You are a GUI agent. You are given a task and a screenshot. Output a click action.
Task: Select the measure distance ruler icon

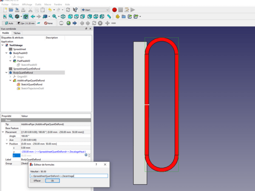[x=109, y=17]
